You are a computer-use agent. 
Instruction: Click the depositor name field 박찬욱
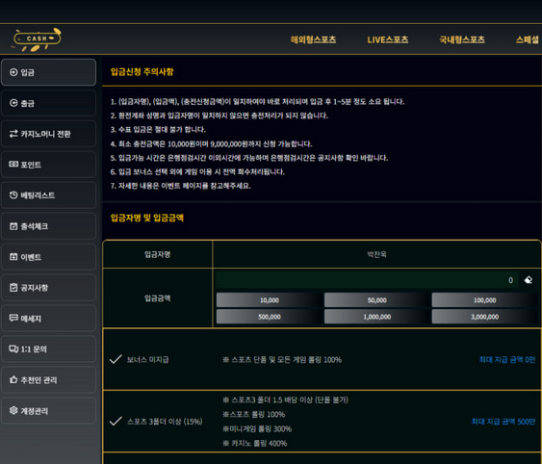[x=376, y=254]
